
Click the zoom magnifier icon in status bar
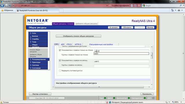click(x=173, y=102)
